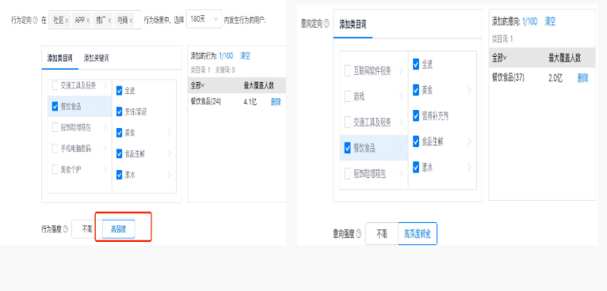Click help icon beside 行为定向 label
This screenshot has width=607, height=291.
point(35,20)
